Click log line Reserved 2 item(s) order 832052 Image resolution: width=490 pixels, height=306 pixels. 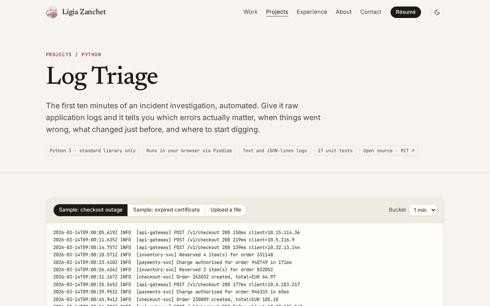pos(163,270)
